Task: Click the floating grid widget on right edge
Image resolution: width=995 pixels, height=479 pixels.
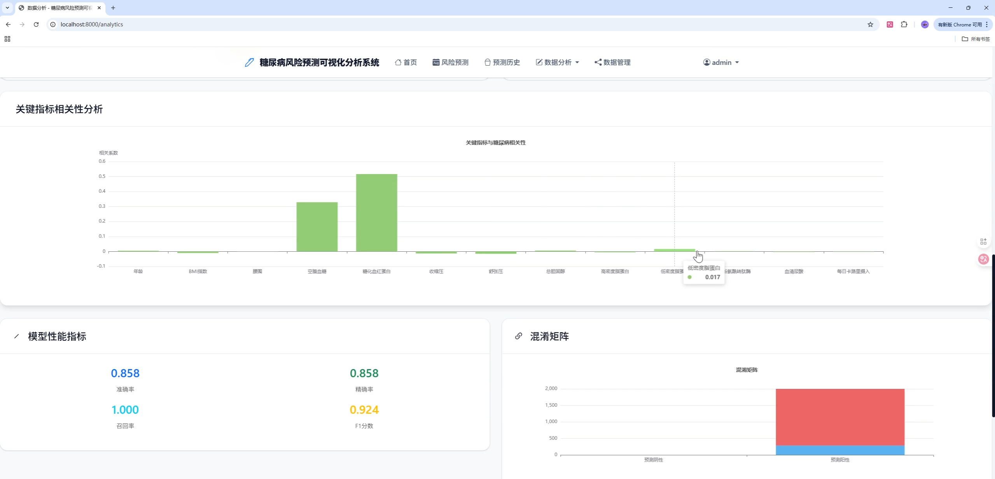Action: pyautogui.click(x=983, y=242)
